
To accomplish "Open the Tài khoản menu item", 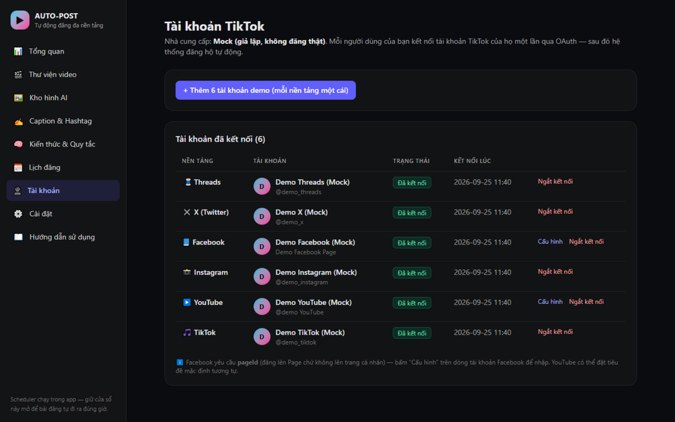I will [63, 190].
